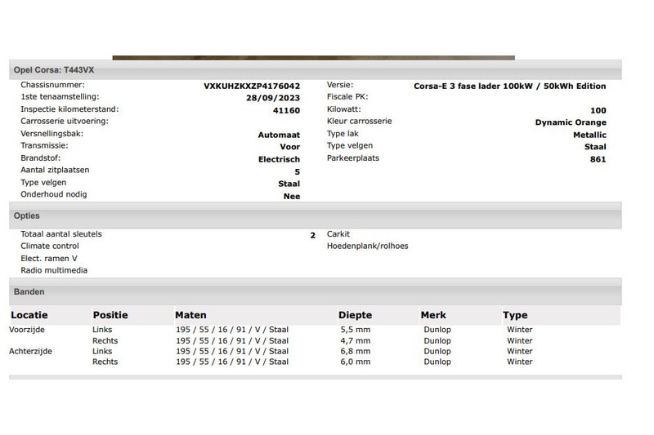Select the 5,5 mm tread depth value

click(355, 330)
